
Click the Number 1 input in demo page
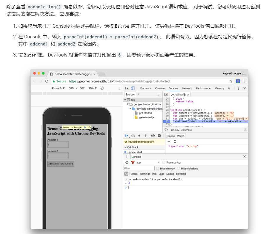[x=58, y=145]
